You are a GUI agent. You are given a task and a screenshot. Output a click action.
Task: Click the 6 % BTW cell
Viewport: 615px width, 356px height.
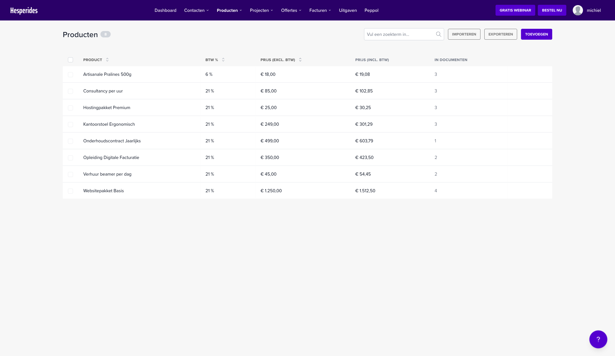[209, 74]
